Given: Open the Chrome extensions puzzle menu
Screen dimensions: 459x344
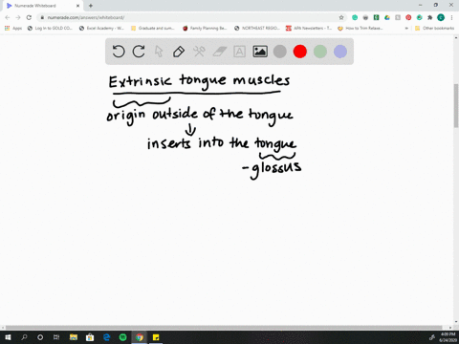Looking at the screenshot, I should coord(429,17).
